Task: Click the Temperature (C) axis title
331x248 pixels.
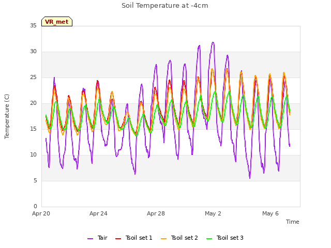Action: pos(7,116)
